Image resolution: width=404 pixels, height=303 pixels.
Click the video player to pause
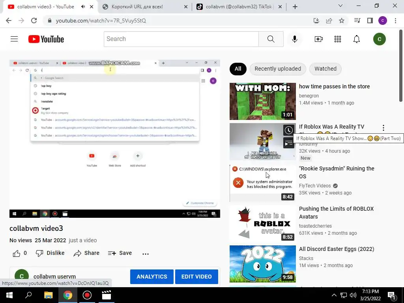click(115, 138)
